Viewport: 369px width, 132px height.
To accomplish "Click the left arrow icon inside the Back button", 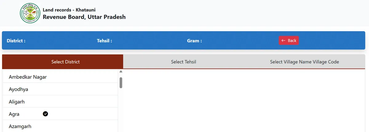I will [284, 40].
